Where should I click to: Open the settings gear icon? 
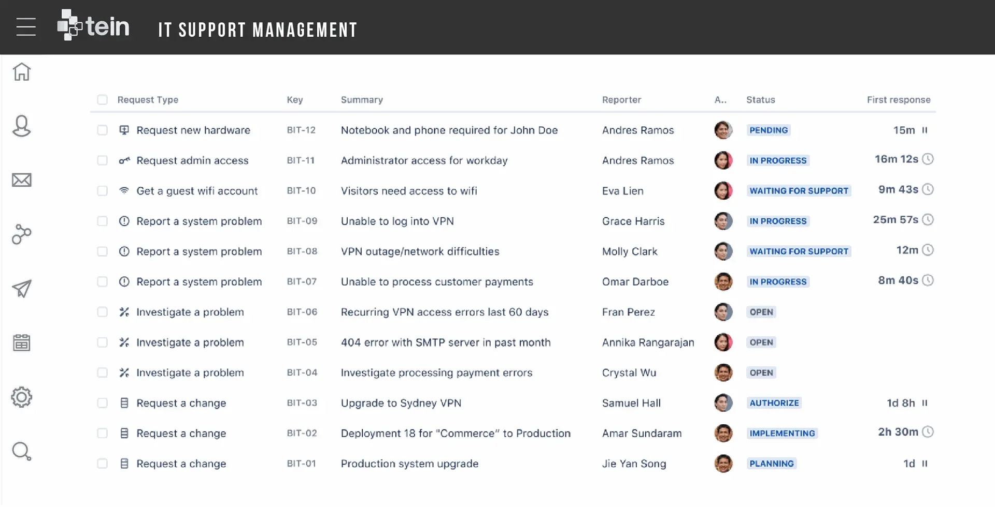tap(22, 397)
